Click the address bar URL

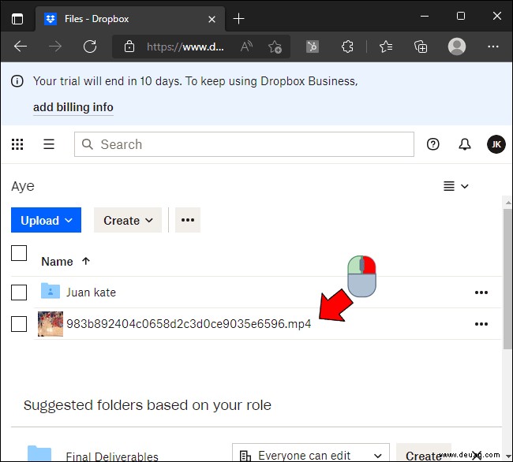tap(185, 47)
